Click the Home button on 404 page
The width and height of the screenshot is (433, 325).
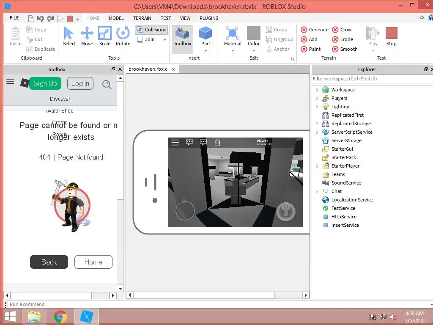pyautogui.click(x=93, y=262)
